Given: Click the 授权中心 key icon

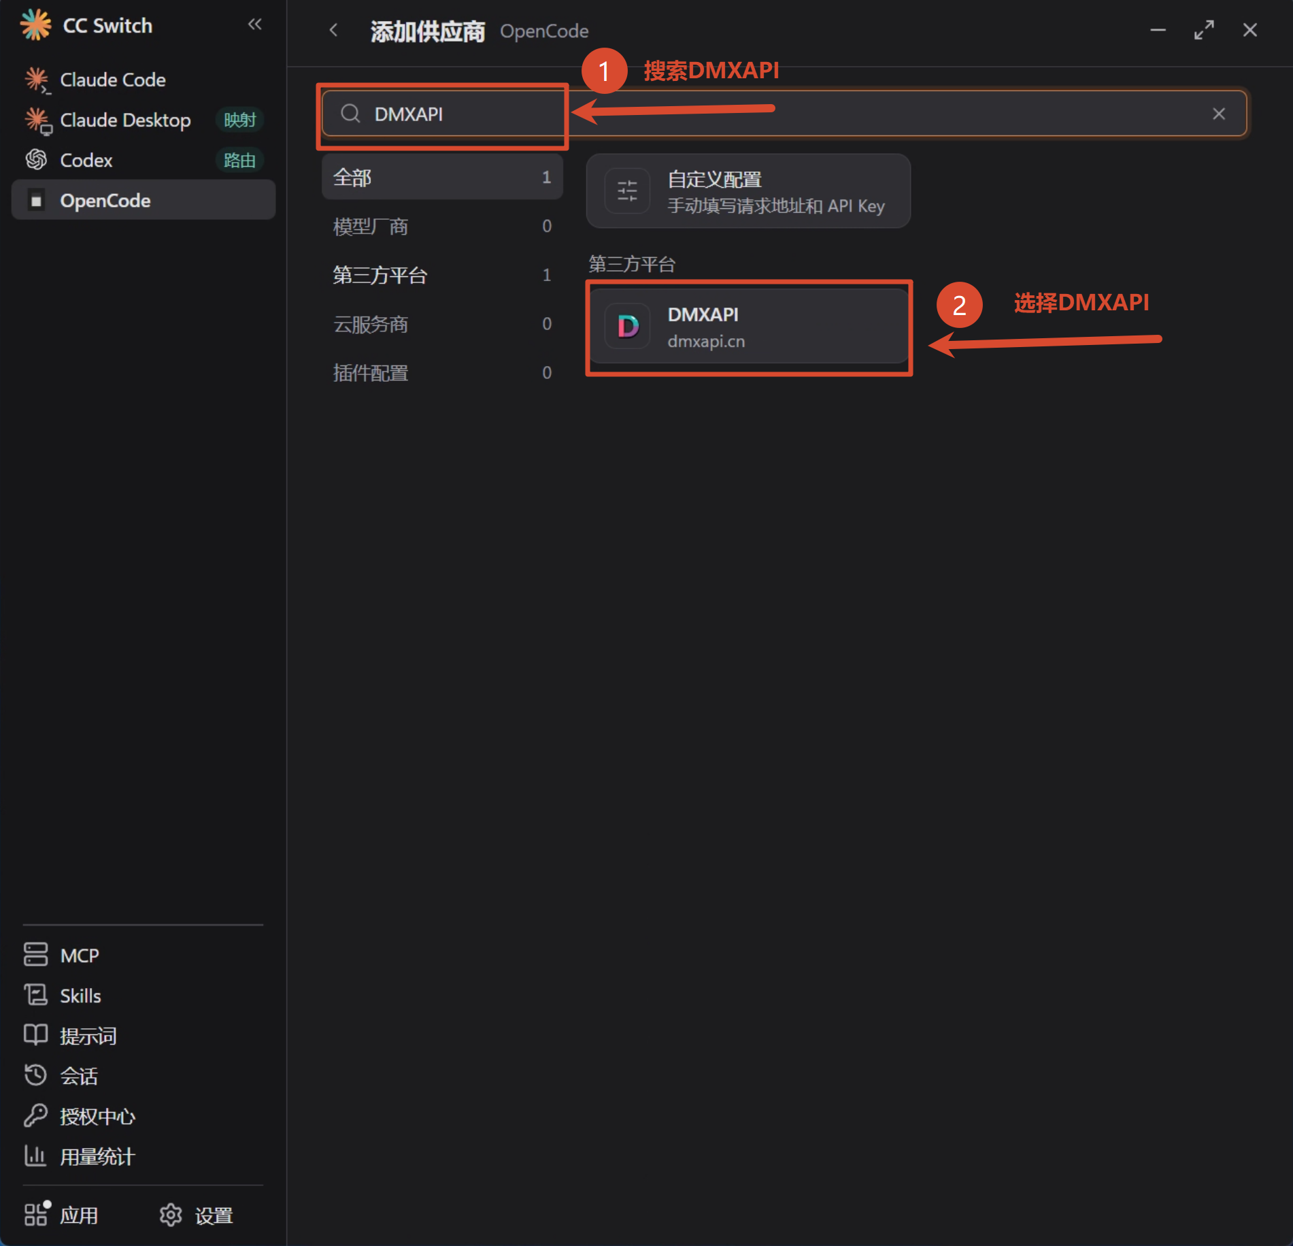Looking at the screenshot, I should 35,1115.
